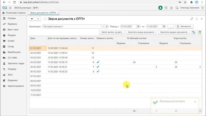Select the row dated 11.03.2021
206x116 pixels.
click(115, 95)
